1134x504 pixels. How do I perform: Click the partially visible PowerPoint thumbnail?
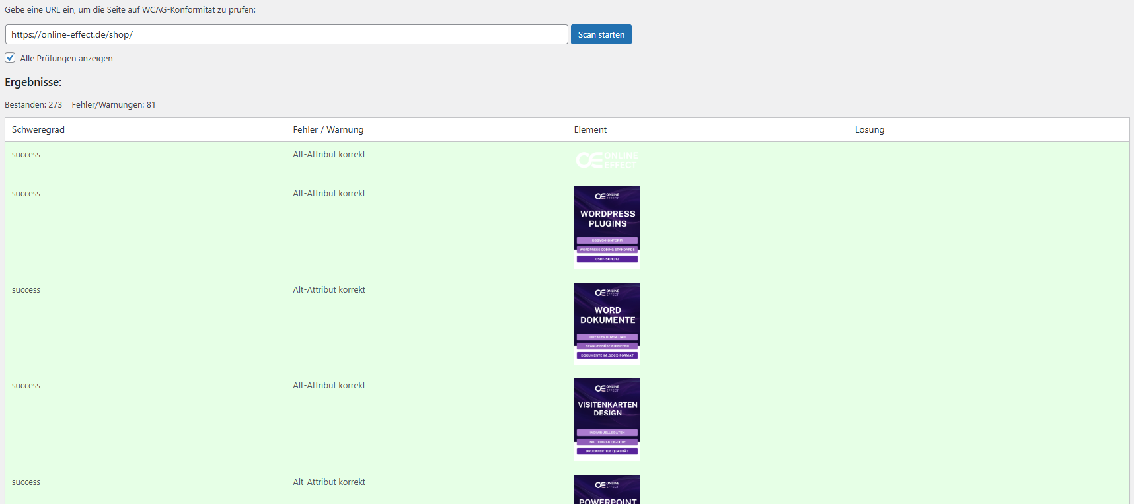pos(607,489)
